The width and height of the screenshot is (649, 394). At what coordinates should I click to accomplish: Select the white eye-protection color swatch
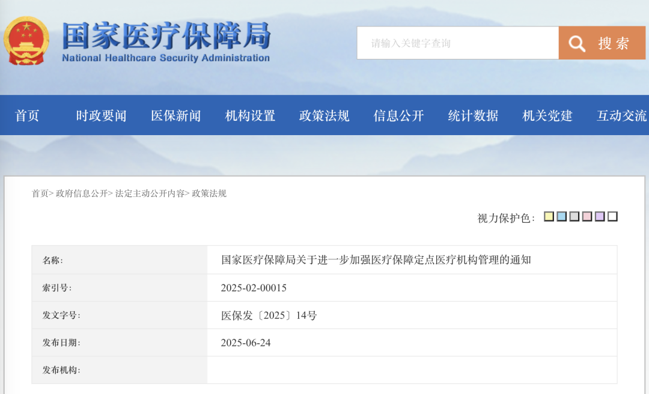click(x=612, y=216)
